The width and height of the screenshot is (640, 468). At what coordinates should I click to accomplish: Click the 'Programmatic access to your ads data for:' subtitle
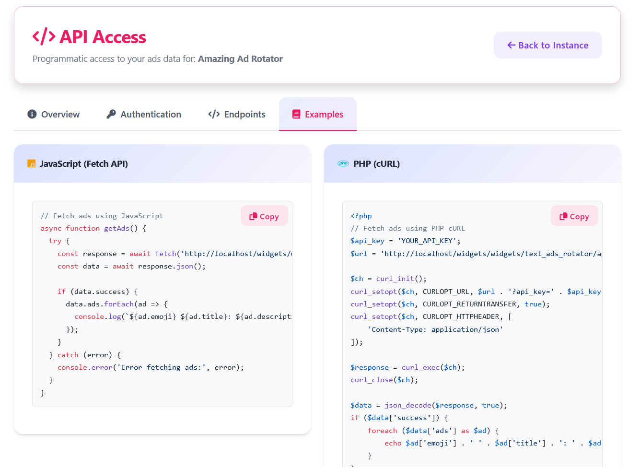click(x=114, y=58)
